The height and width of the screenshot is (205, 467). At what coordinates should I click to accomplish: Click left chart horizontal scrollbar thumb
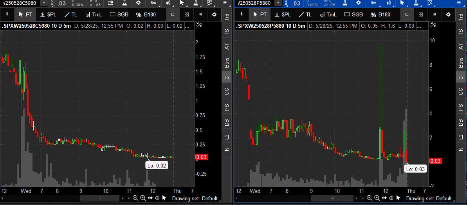coord(100,198)
